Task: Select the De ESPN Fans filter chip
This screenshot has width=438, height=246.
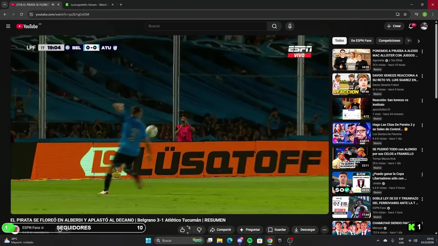Action: pyautogui.click(x=361, y=41)
